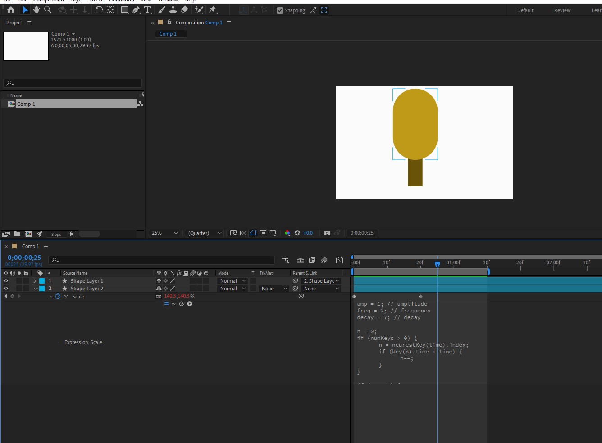Toggle transparency grid in the viewer

click(x=243, y=233)
